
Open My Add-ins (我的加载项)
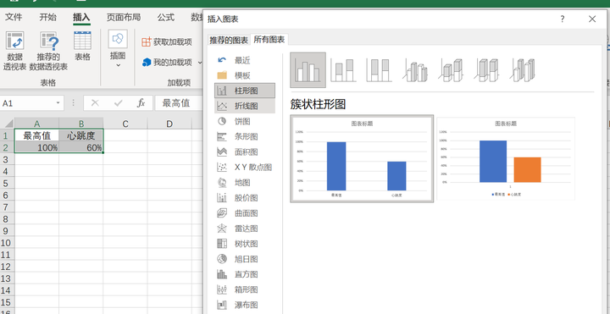click(x=167, y=62)
